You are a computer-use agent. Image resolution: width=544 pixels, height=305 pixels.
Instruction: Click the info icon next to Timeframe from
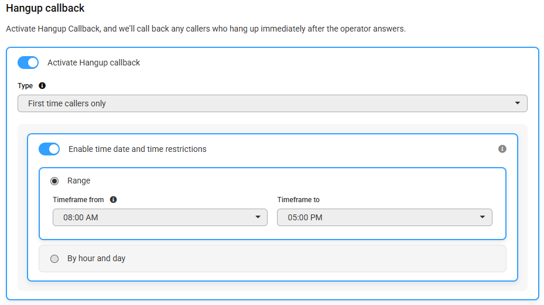pyautogui.click(x=113, y=199)
